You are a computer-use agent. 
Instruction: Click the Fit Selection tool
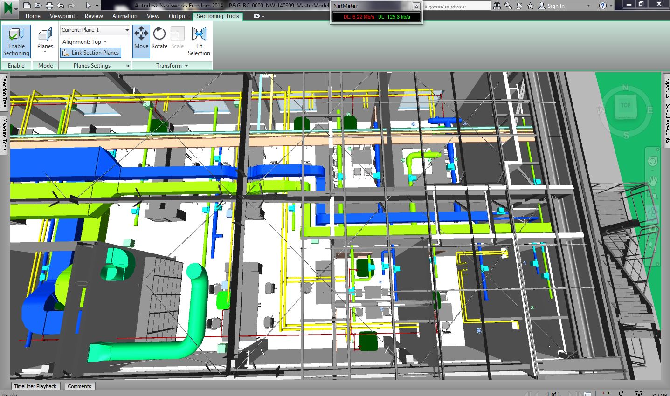pyautogui.click(x=199, y=41)
